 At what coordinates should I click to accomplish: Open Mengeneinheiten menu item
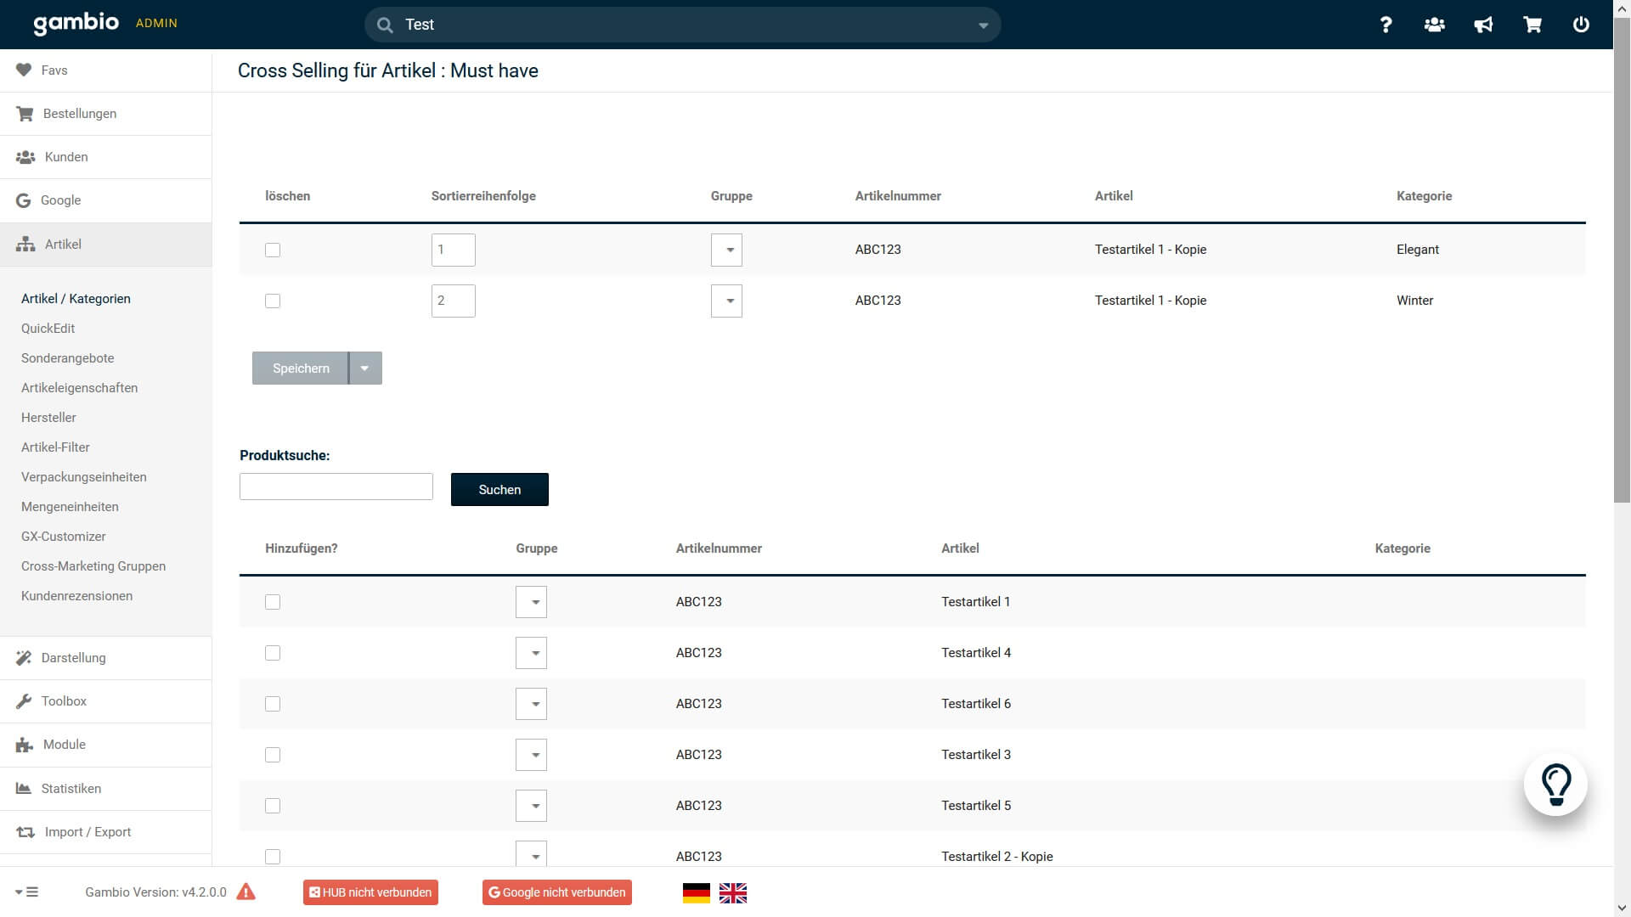(x=70, y=507)
